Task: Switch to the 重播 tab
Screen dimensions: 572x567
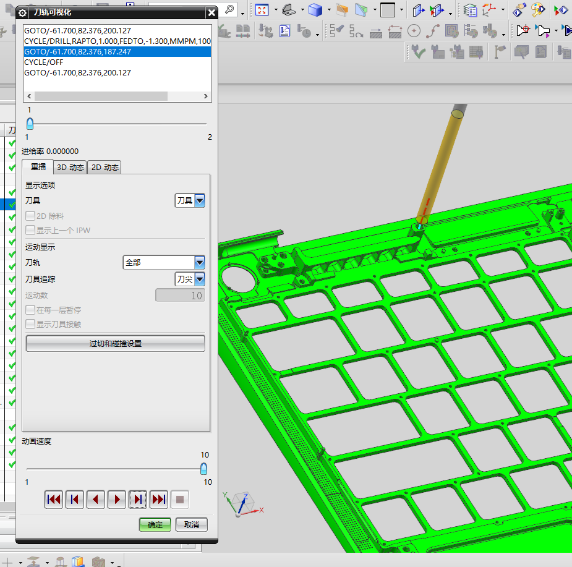Action: 38,167
